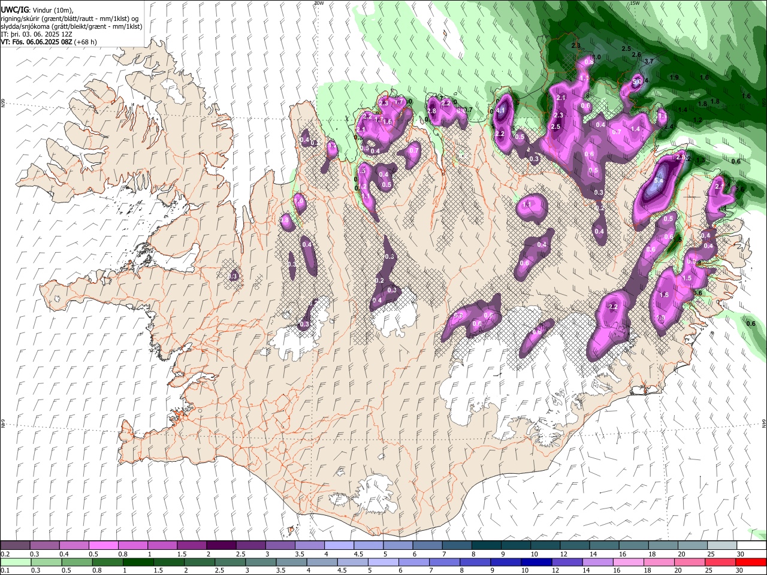Click the "3.7" precipitation value on the map
The width and height of the screenshot is (767, 575).
coord(649,61)
